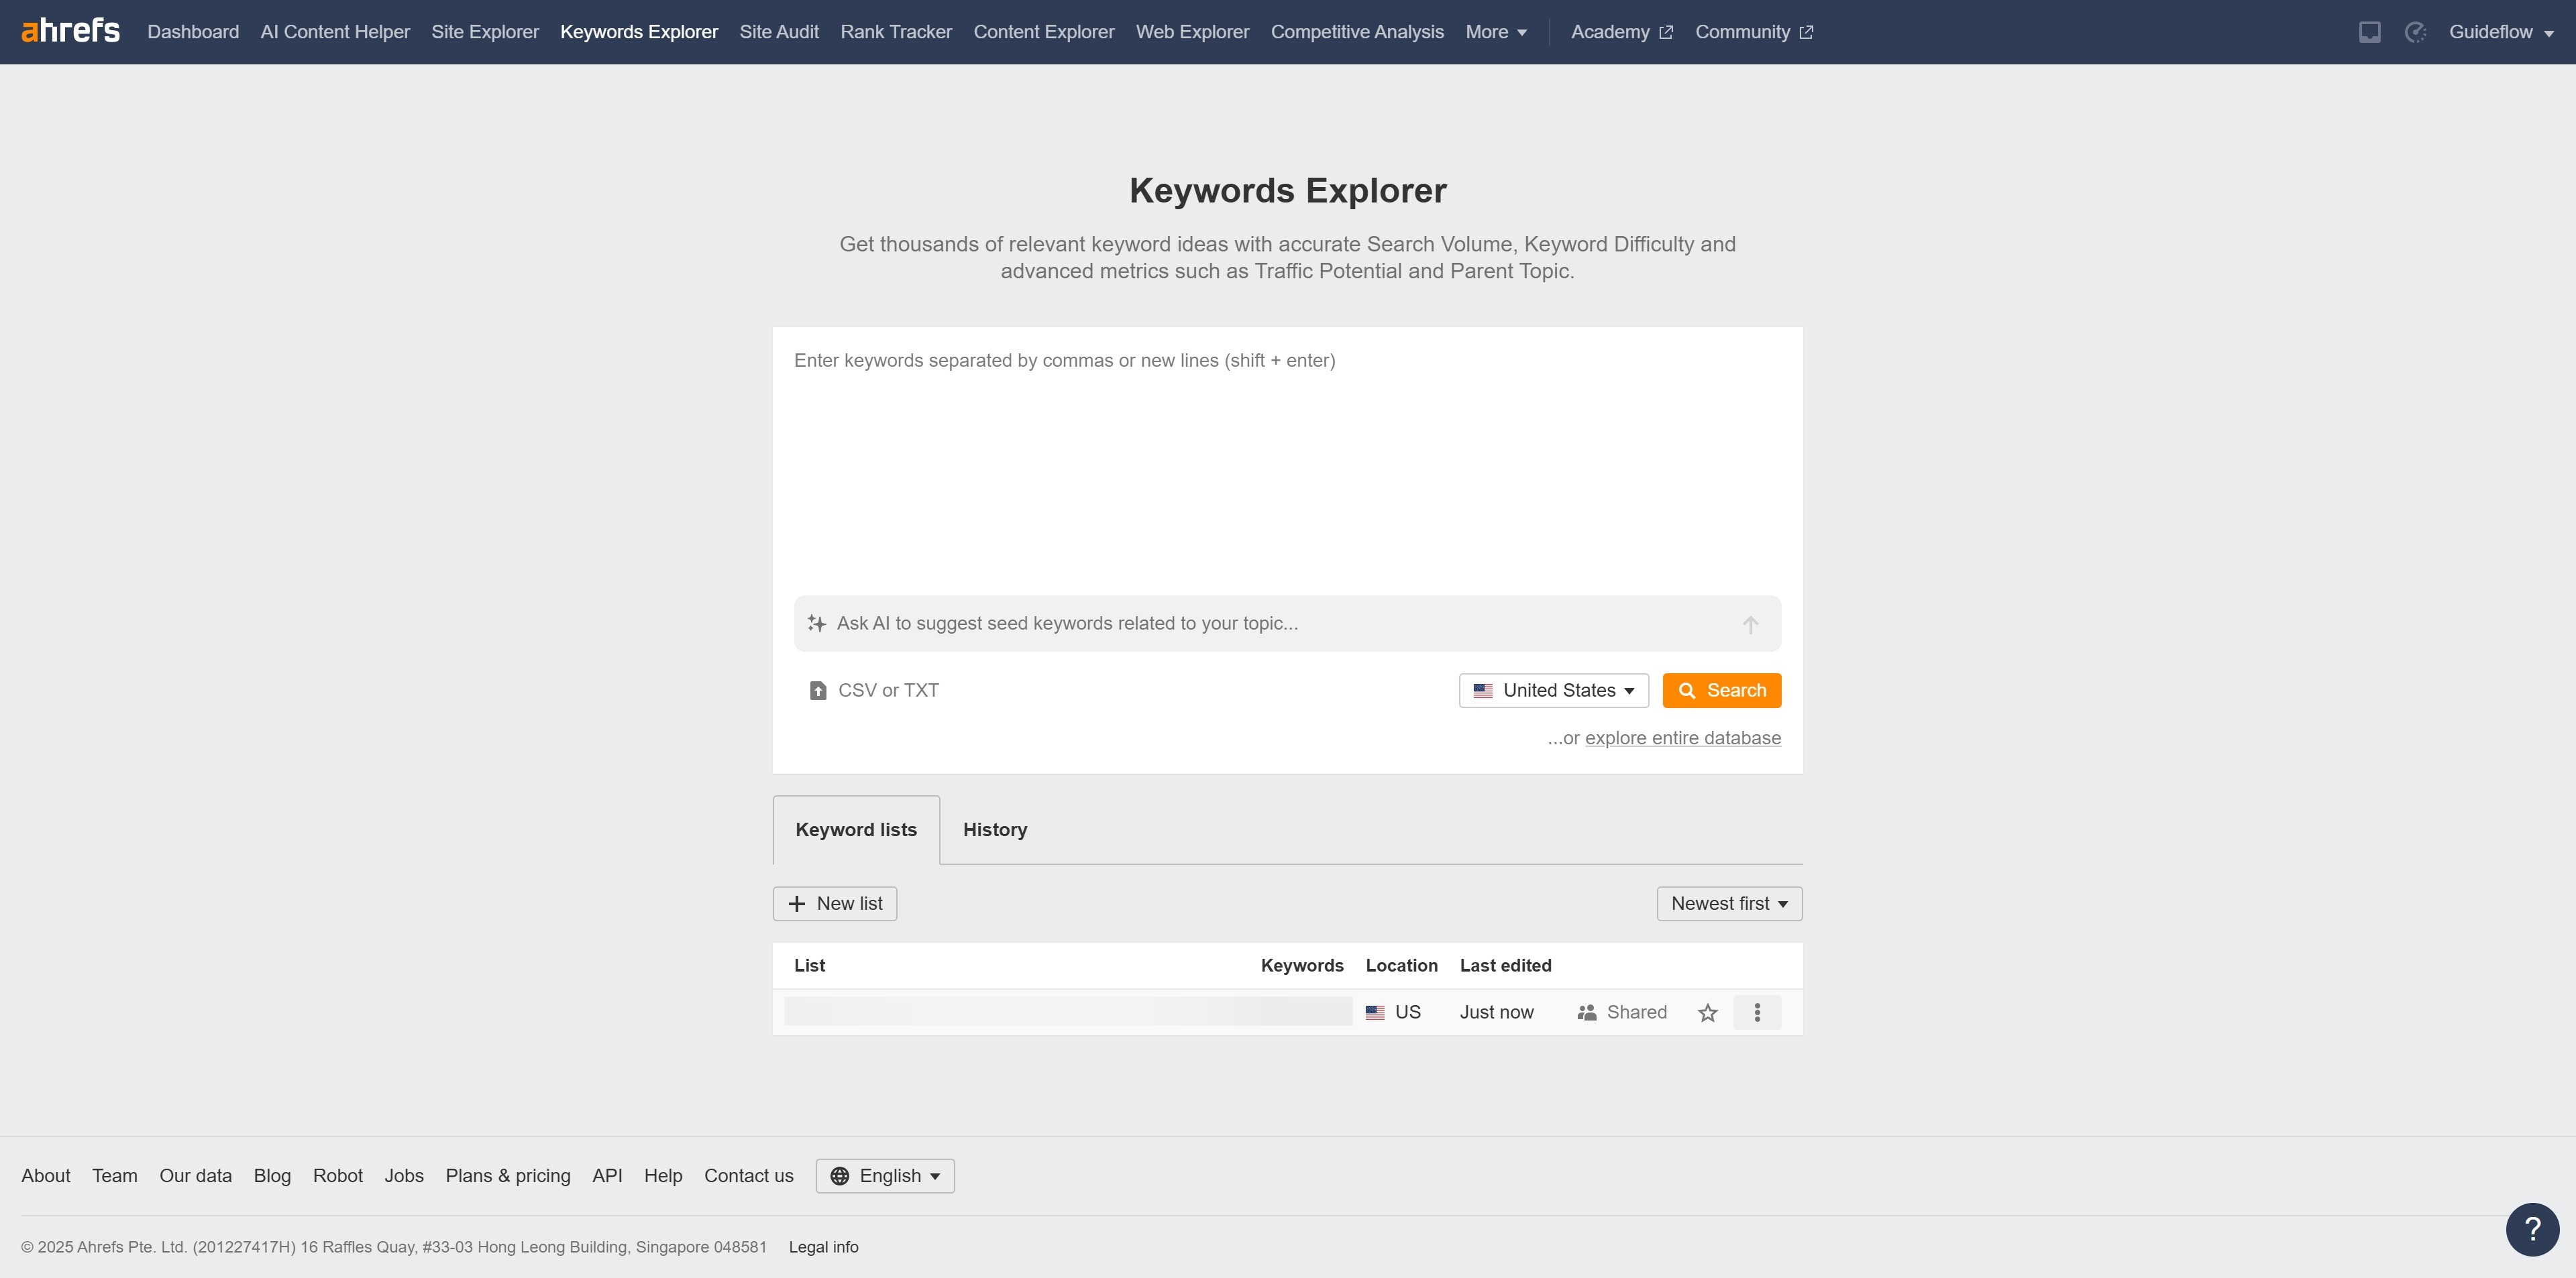This screenshot has width=2576, height=1278.
Task: Expand the United States country dropdown
Action: 1553,691
